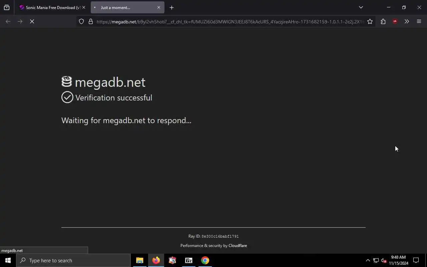Open Windows Start menu
Screen dimensions: 427x267
8,260
